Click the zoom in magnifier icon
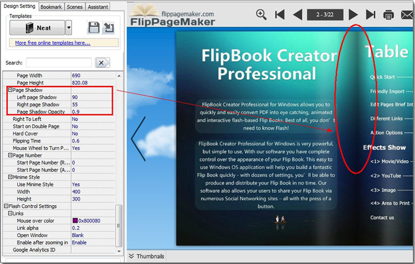415x264 pixels. coord(261,14)
